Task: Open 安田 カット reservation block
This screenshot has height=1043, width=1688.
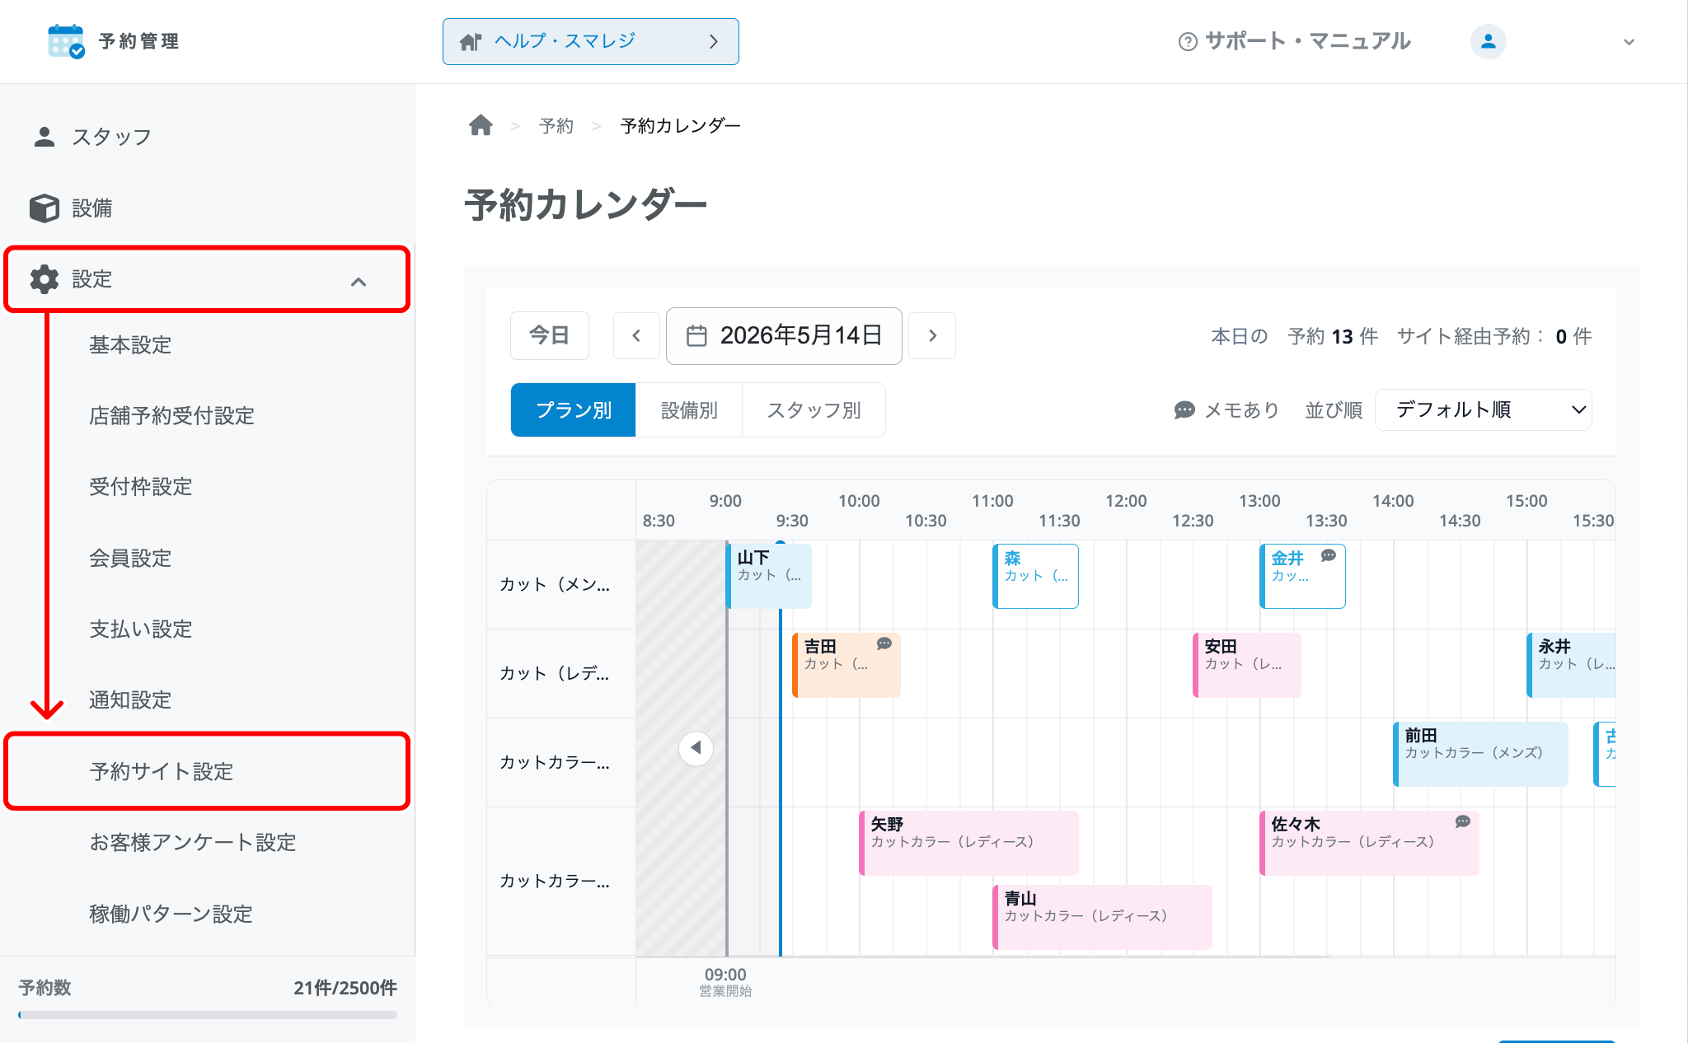Action: (1246, 665)
